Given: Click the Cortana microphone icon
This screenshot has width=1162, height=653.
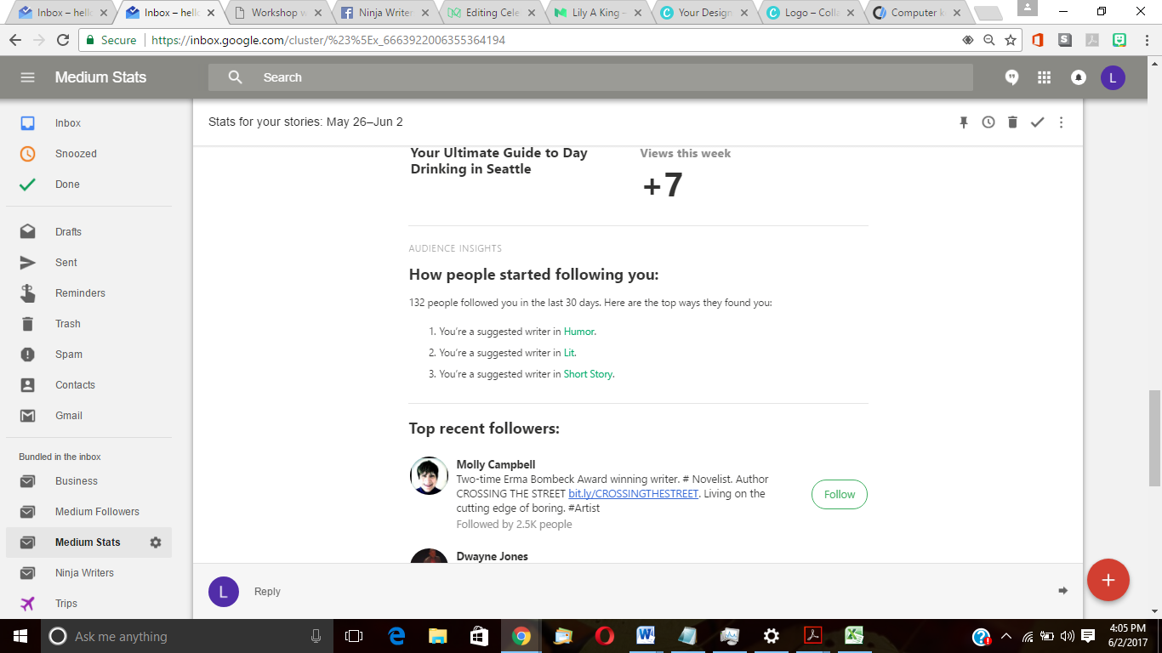Looking at the screenshot, I should pyautogui.click(x=316, y=636).
